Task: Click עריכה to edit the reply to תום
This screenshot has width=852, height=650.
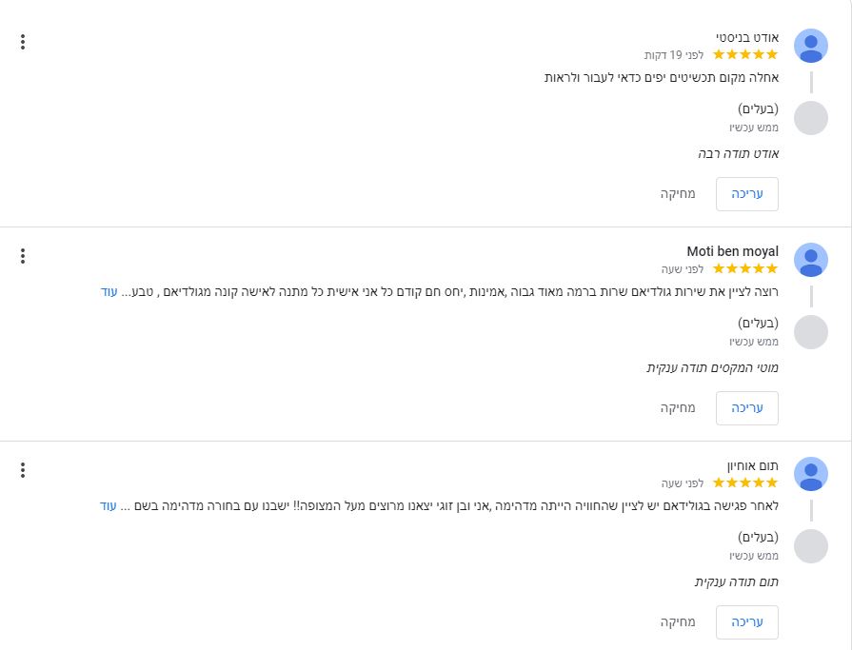Action: pyautogui.click(x=747, y=622)
